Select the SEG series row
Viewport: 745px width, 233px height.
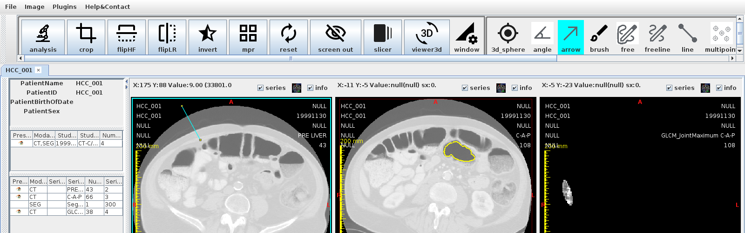click(67, 205)
